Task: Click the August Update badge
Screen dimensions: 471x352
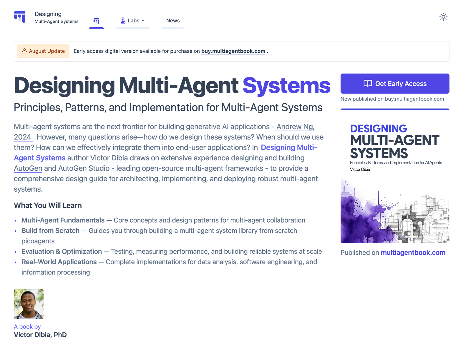Action: coord(43,51)
